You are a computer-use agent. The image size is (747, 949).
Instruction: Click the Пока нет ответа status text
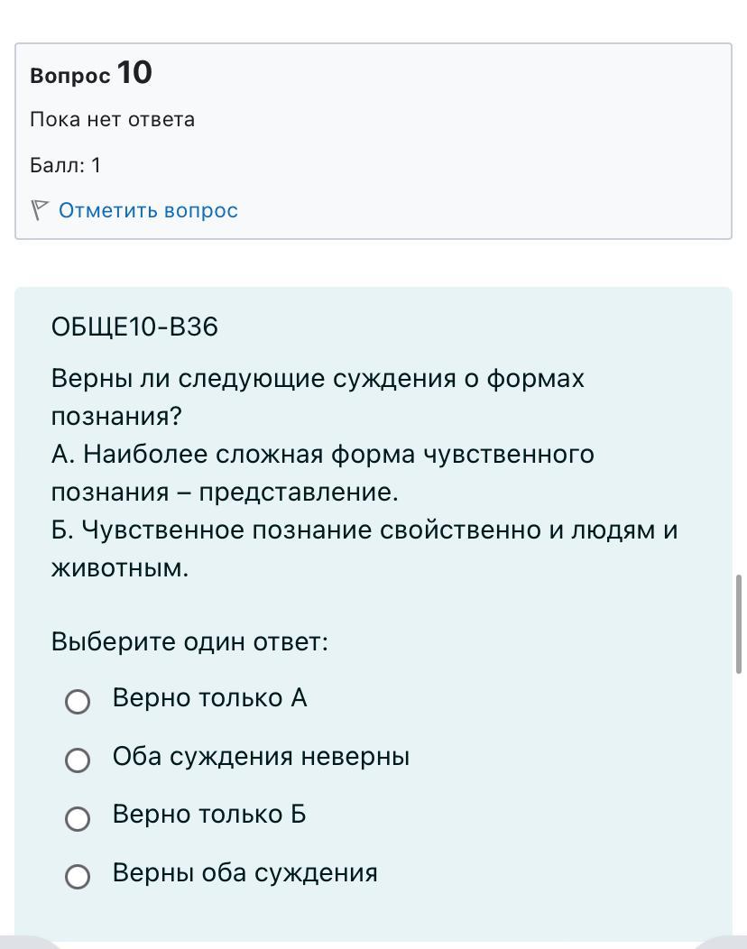[x=112, y=119]
